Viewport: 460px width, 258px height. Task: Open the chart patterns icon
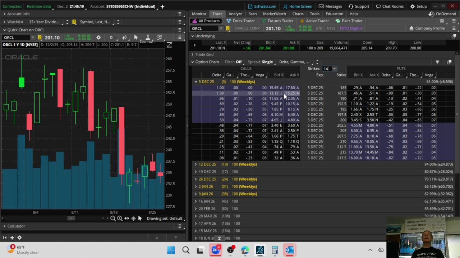(160, 37)
